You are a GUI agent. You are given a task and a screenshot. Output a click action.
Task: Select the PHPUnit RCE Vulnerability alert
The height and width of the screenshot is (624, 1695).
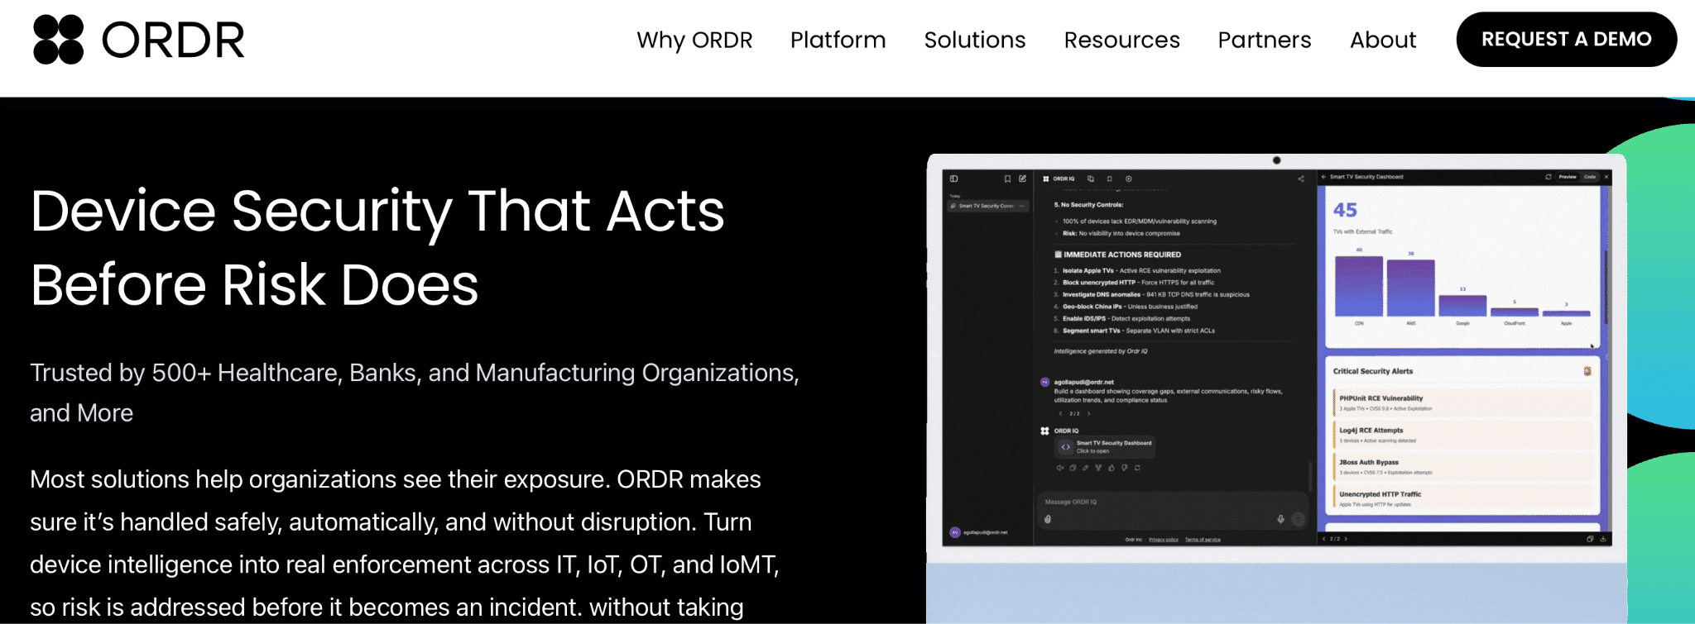[x=1462, y=403]
